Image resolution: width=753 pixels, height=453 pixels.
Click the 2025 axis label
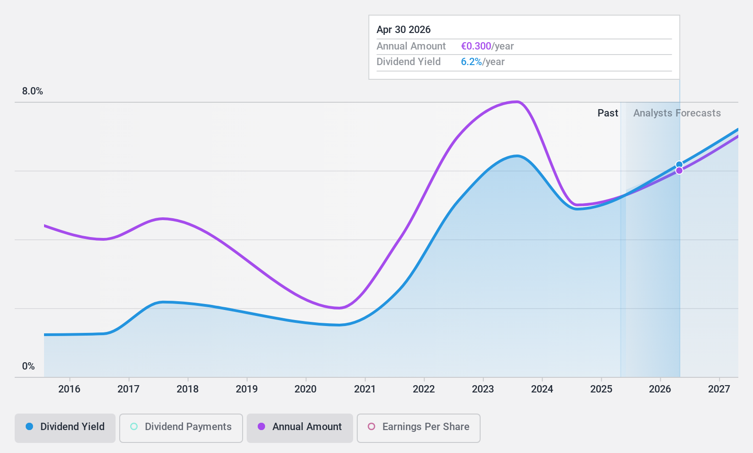click(601, 389)
